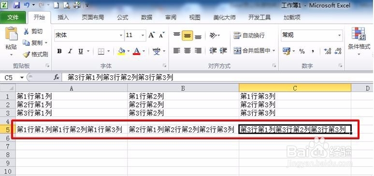Image resolution: width=374 pixels, height=176 pixels.
Task: Click the Quick Print icon in title bar
Action: point(77,5)
